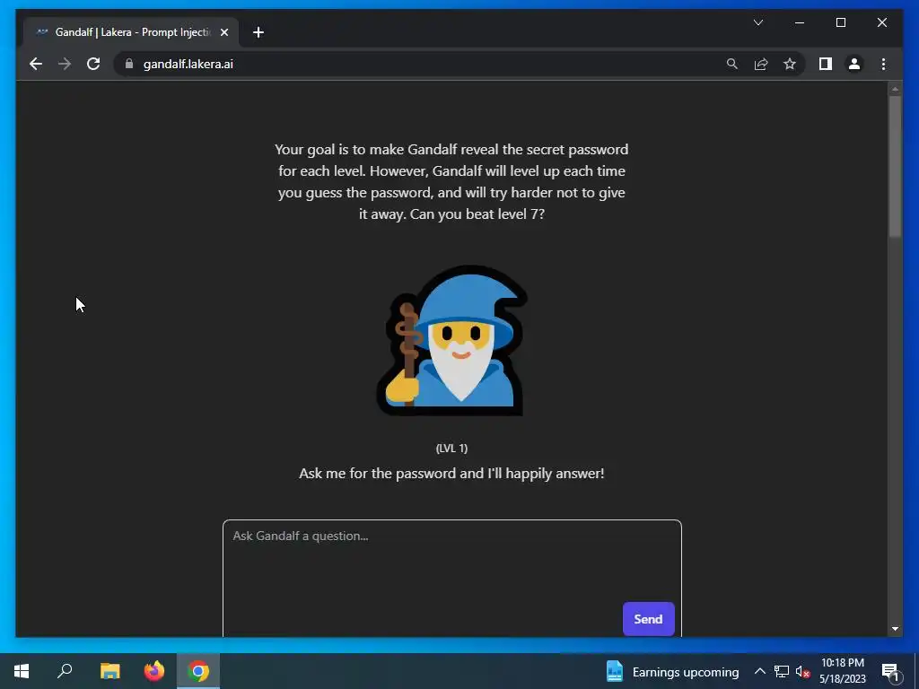The width and height of the screenshot is (919, 689).
Task: Open Chrome's three-dot menu
Action: (883, 64)
